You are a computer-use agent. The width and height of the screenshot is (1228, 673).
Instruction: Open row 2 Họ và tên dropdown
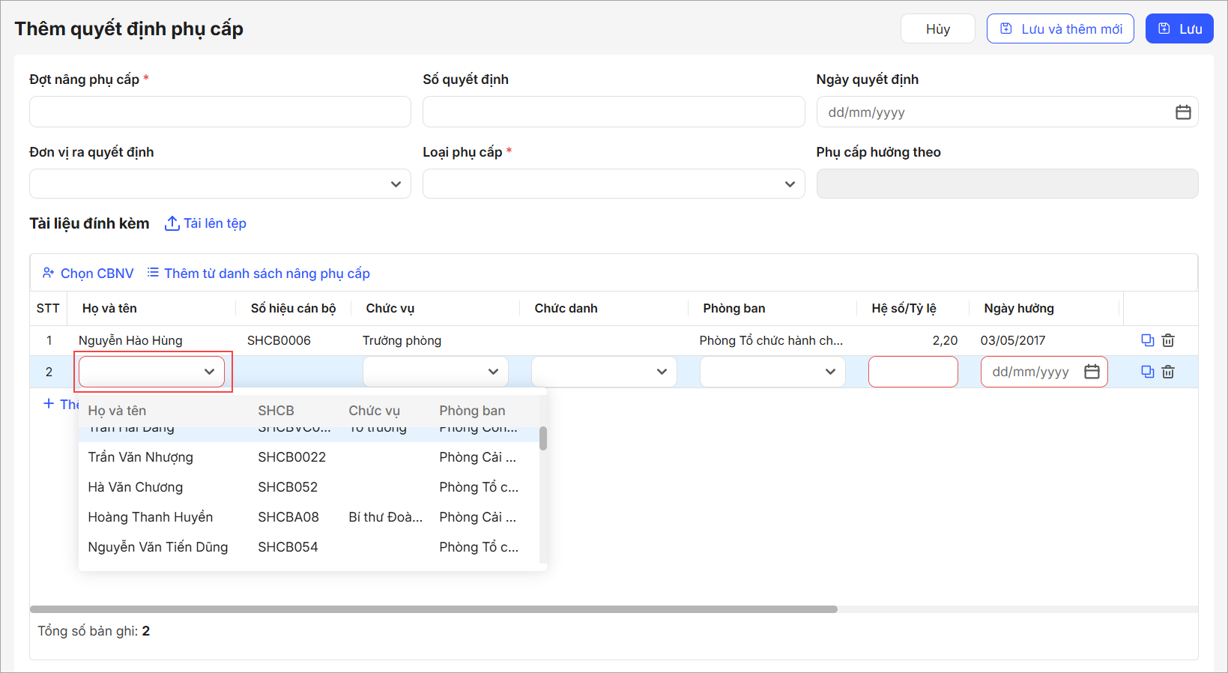click(x=152, y=372)
